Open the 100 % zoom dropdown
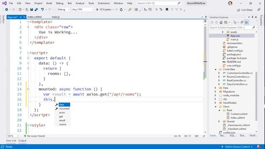Image resolution: width=265 pixels, height=149 pixels. point(13,136)
